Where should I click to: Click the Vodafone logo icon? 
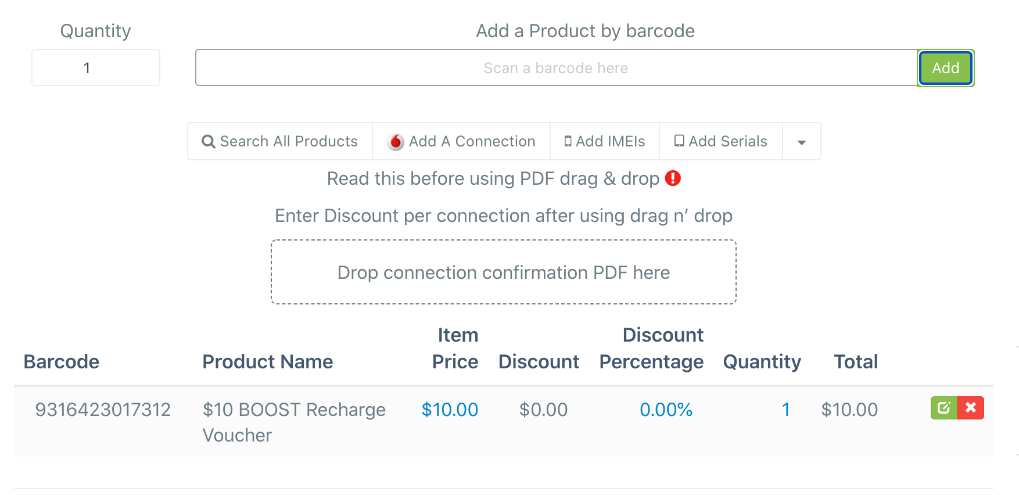pos(396,142)
